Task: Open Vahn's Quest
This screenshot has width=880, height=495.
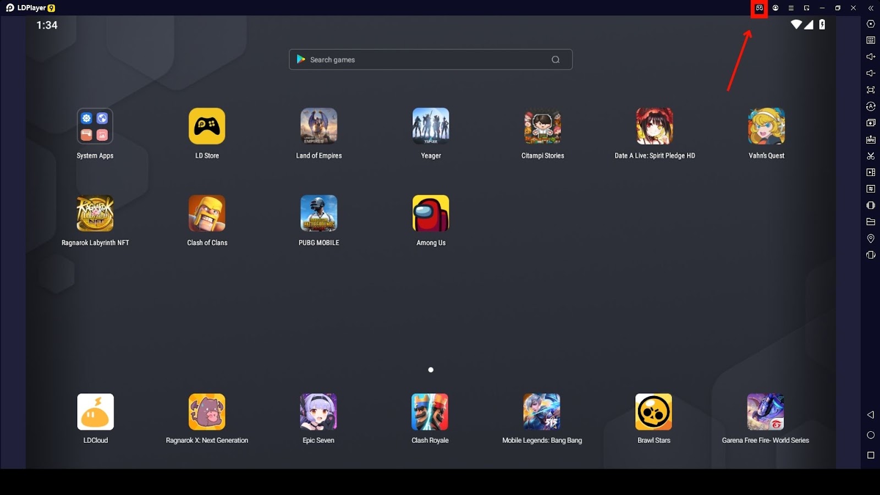Action: click(766, 126)
